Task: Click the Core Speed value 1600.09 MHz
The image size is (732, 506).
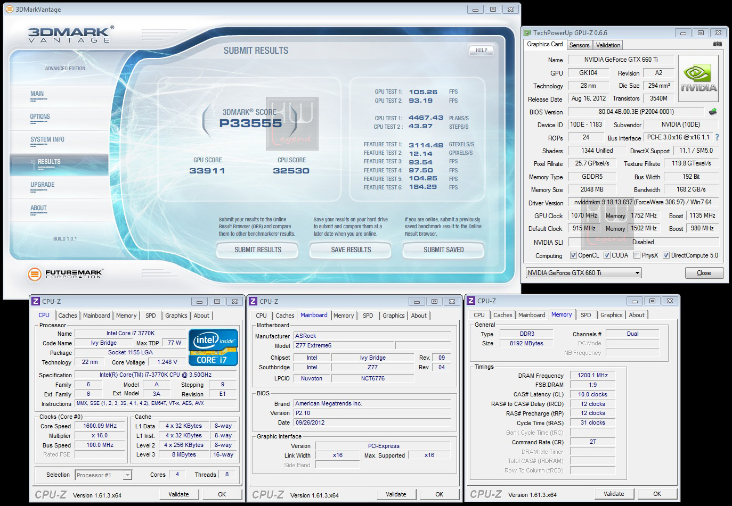Action: pos(100,426)
